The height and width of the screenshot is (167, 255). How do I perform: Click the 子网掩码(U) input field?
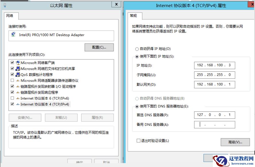[215, 75]
